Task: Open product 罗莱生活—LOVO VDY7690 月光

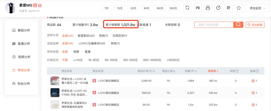Action: [74, 93]
